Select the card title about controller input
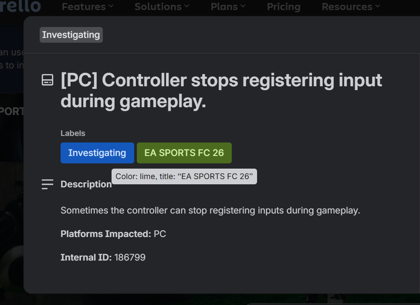420x305 pixels. pyautogui.click(x=221, y=91)
